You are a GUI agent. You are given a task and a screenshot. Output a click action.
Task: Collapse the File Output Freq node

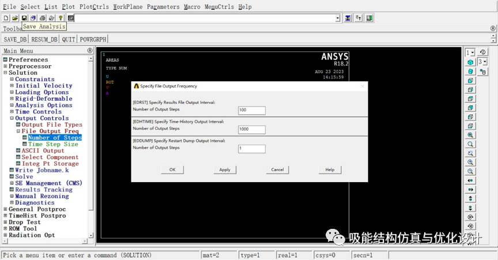(18, 131)
